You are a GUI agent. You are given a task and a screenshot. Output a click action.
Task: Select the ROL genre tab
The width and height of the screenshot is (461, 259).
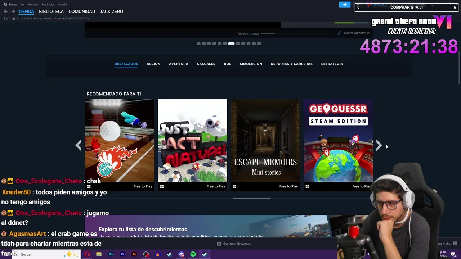pos(227,64)
